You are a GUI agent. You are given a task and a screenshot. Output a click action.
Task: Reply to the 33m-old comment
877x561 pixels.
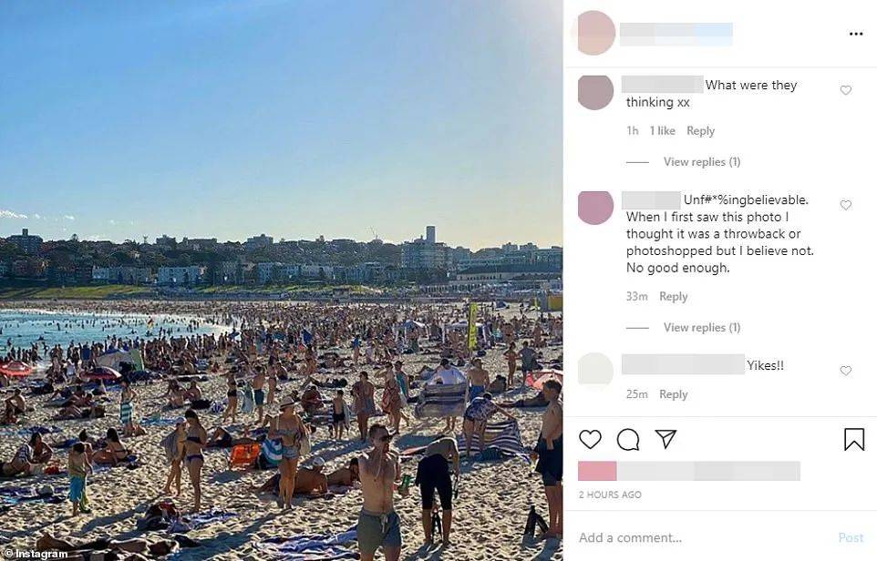[x=673, y=297]
